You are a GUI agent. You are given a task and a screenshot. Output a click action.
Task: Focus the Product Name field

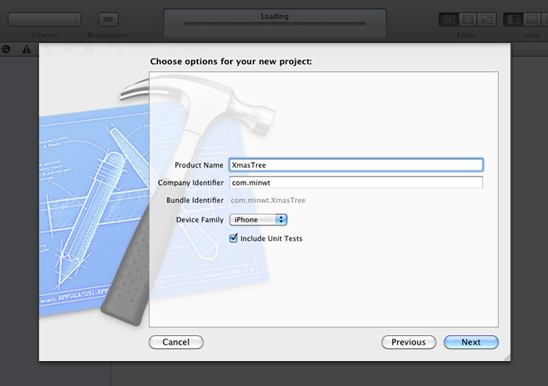click(356, 165)
